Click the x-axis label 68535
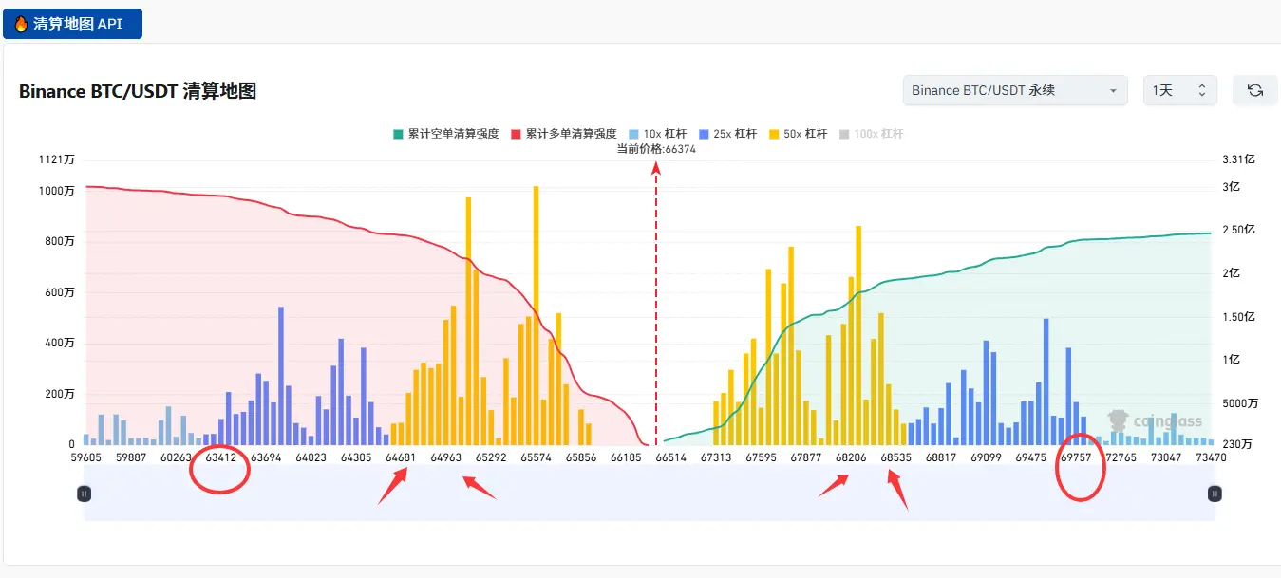This screenshot has height=578, width=1281. point(896,457)
